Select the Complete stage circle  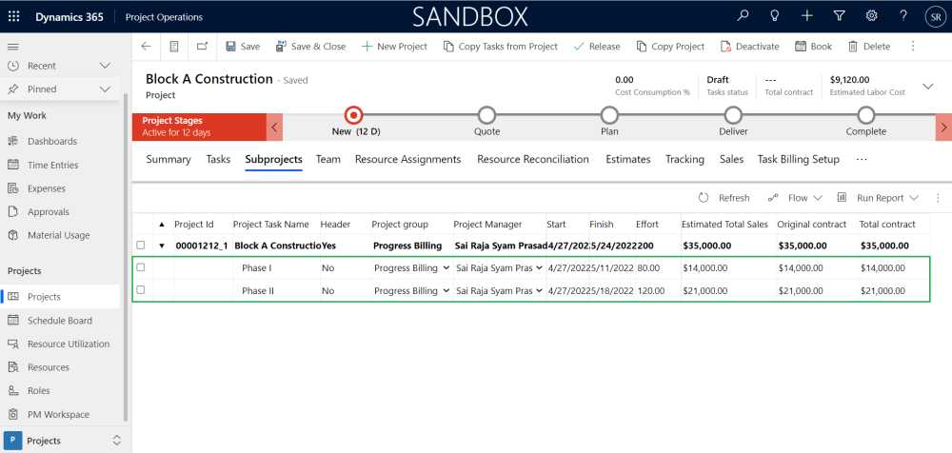pos(866,115)
